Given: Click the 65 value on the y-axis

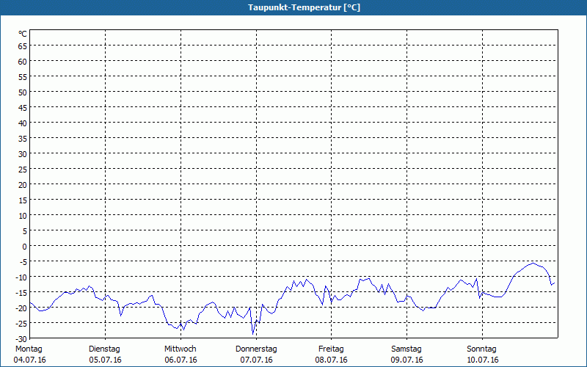Looking at the screenshot, I should coord(22,46).
